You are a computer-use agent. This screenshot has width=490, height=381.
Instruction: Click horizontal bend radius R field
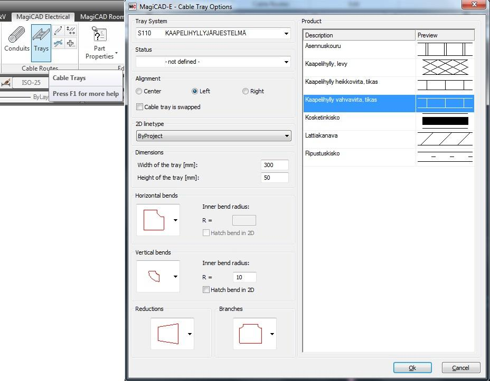pos(244,220)
